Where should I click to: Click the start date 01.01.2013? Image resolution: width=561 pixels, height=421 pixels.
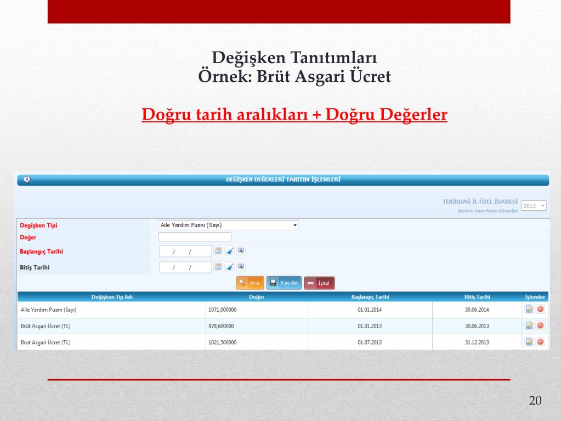pos(370,326)
